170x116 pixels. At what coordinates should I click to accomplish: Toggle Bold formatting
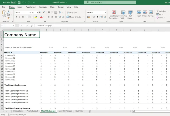pyautogui.click(x=16, y=17)
